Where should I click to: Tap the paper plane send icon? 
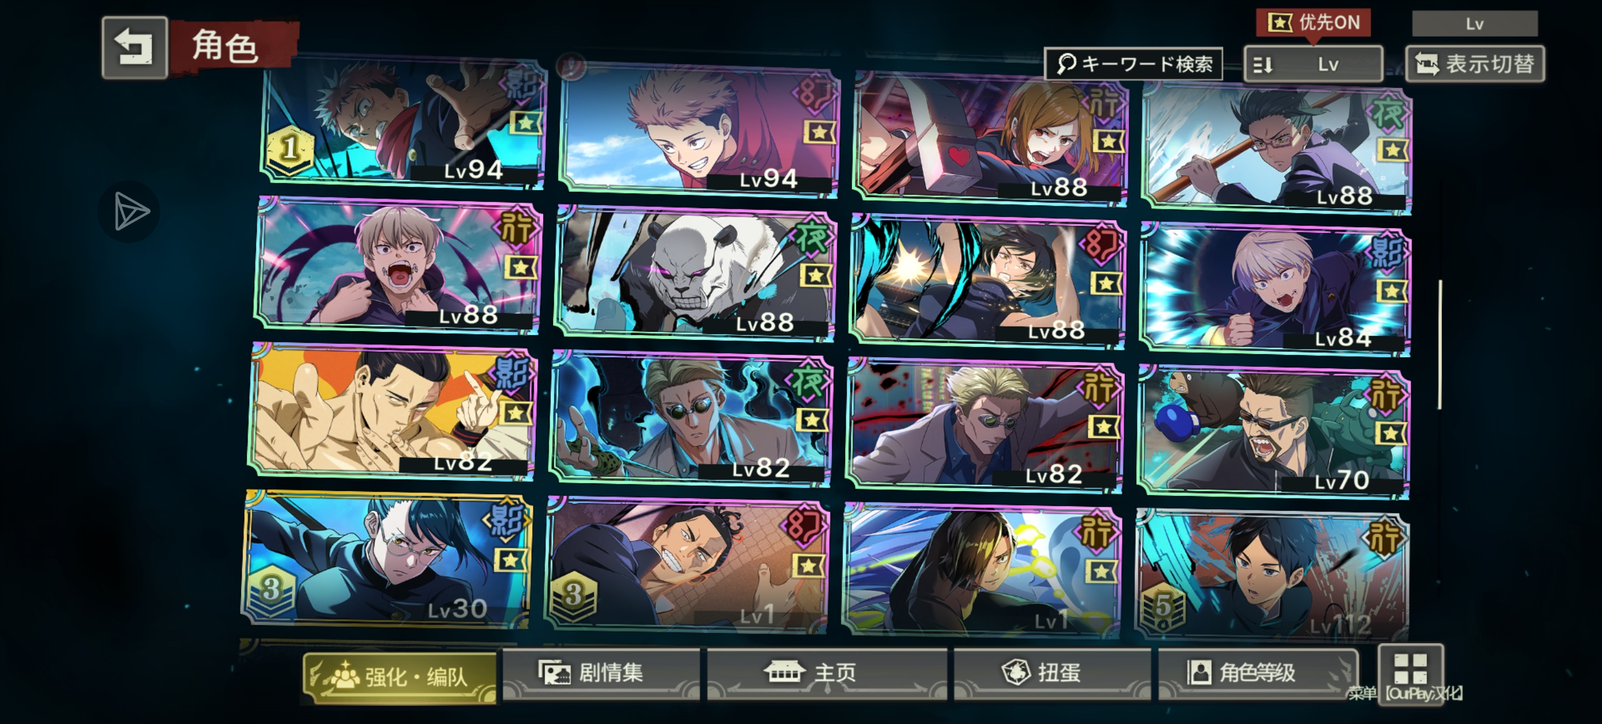click(129, 211)
